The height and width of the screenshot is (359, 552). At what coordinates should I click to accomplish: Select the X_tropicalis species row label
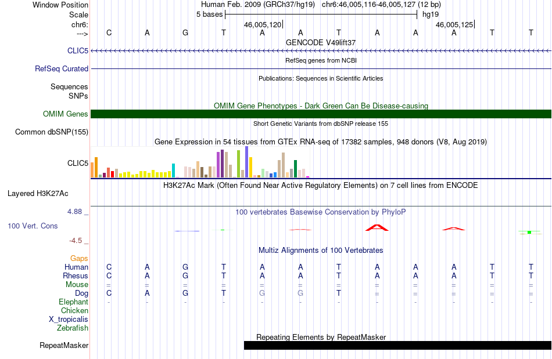click(69, 320)
